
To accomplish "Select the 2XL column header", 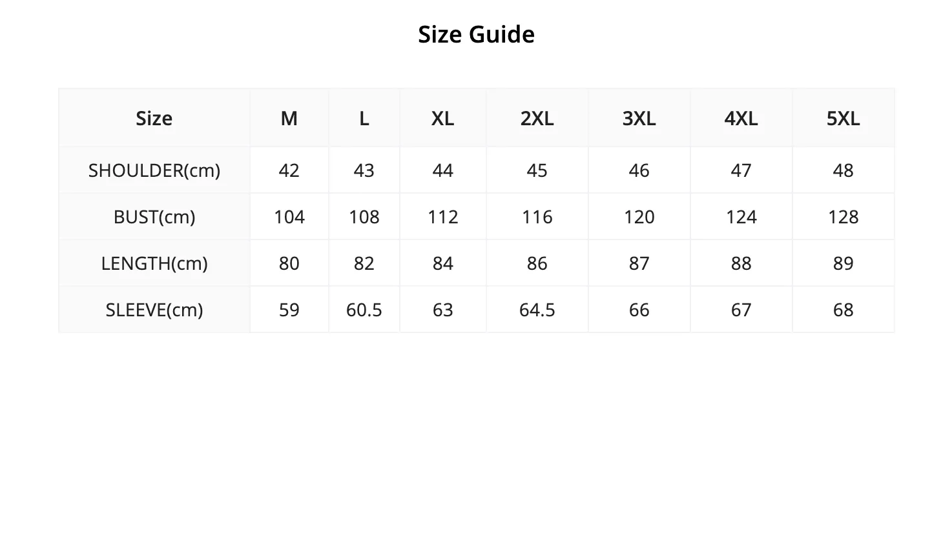I will (x=537, y=118).
